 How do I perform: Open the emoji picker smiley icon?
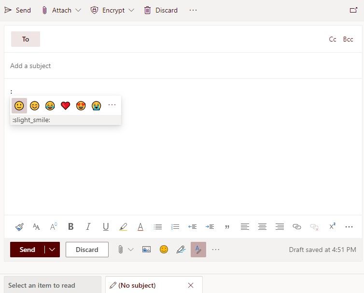164,250
